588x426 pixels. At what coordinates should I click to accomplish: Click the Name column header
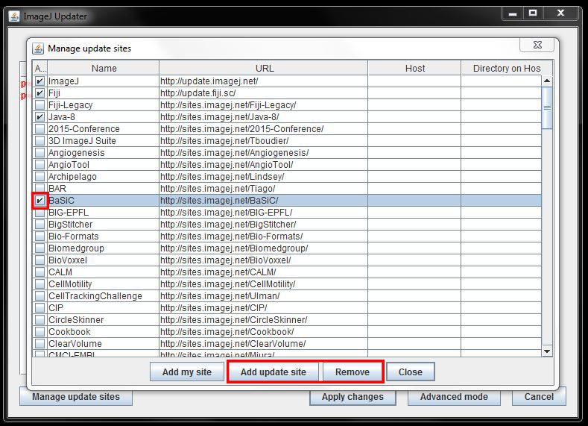[x=104, y=69]
